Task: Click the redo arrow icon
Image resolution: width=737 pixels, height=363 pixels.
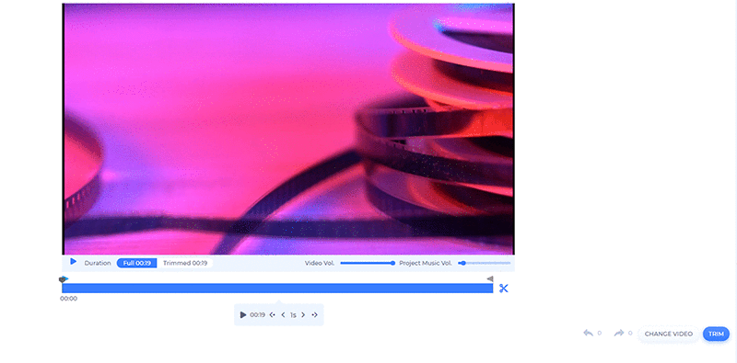Action: [x=619, y=333]
